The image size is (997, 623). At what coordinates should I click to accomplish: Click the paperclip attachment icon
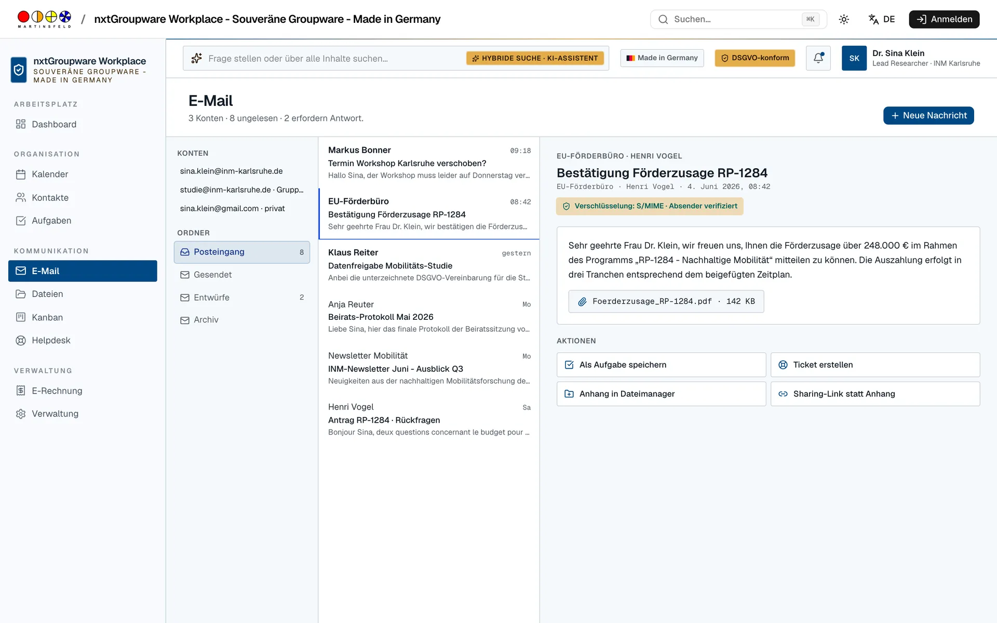click(583, 302)
